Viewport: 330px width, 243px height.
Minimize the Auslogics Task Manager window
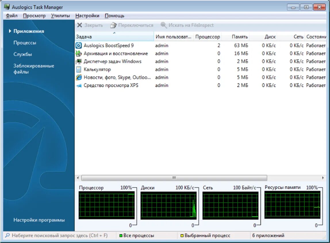293,7
